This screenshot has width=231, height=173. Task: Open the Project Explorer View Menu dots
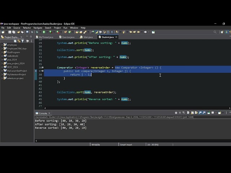click(x=31, y=41)
